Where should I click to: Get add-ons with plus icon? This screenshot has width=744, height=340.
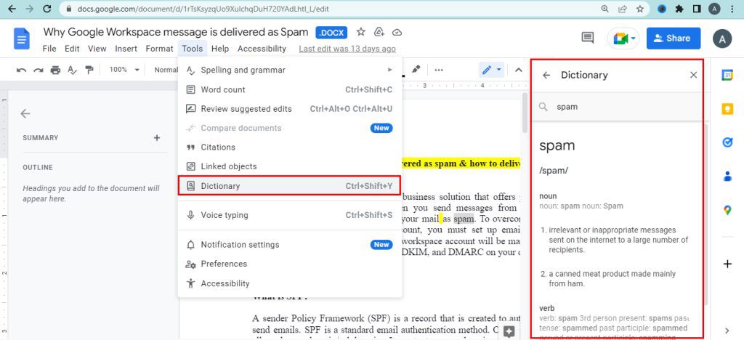tap(727, 264)
